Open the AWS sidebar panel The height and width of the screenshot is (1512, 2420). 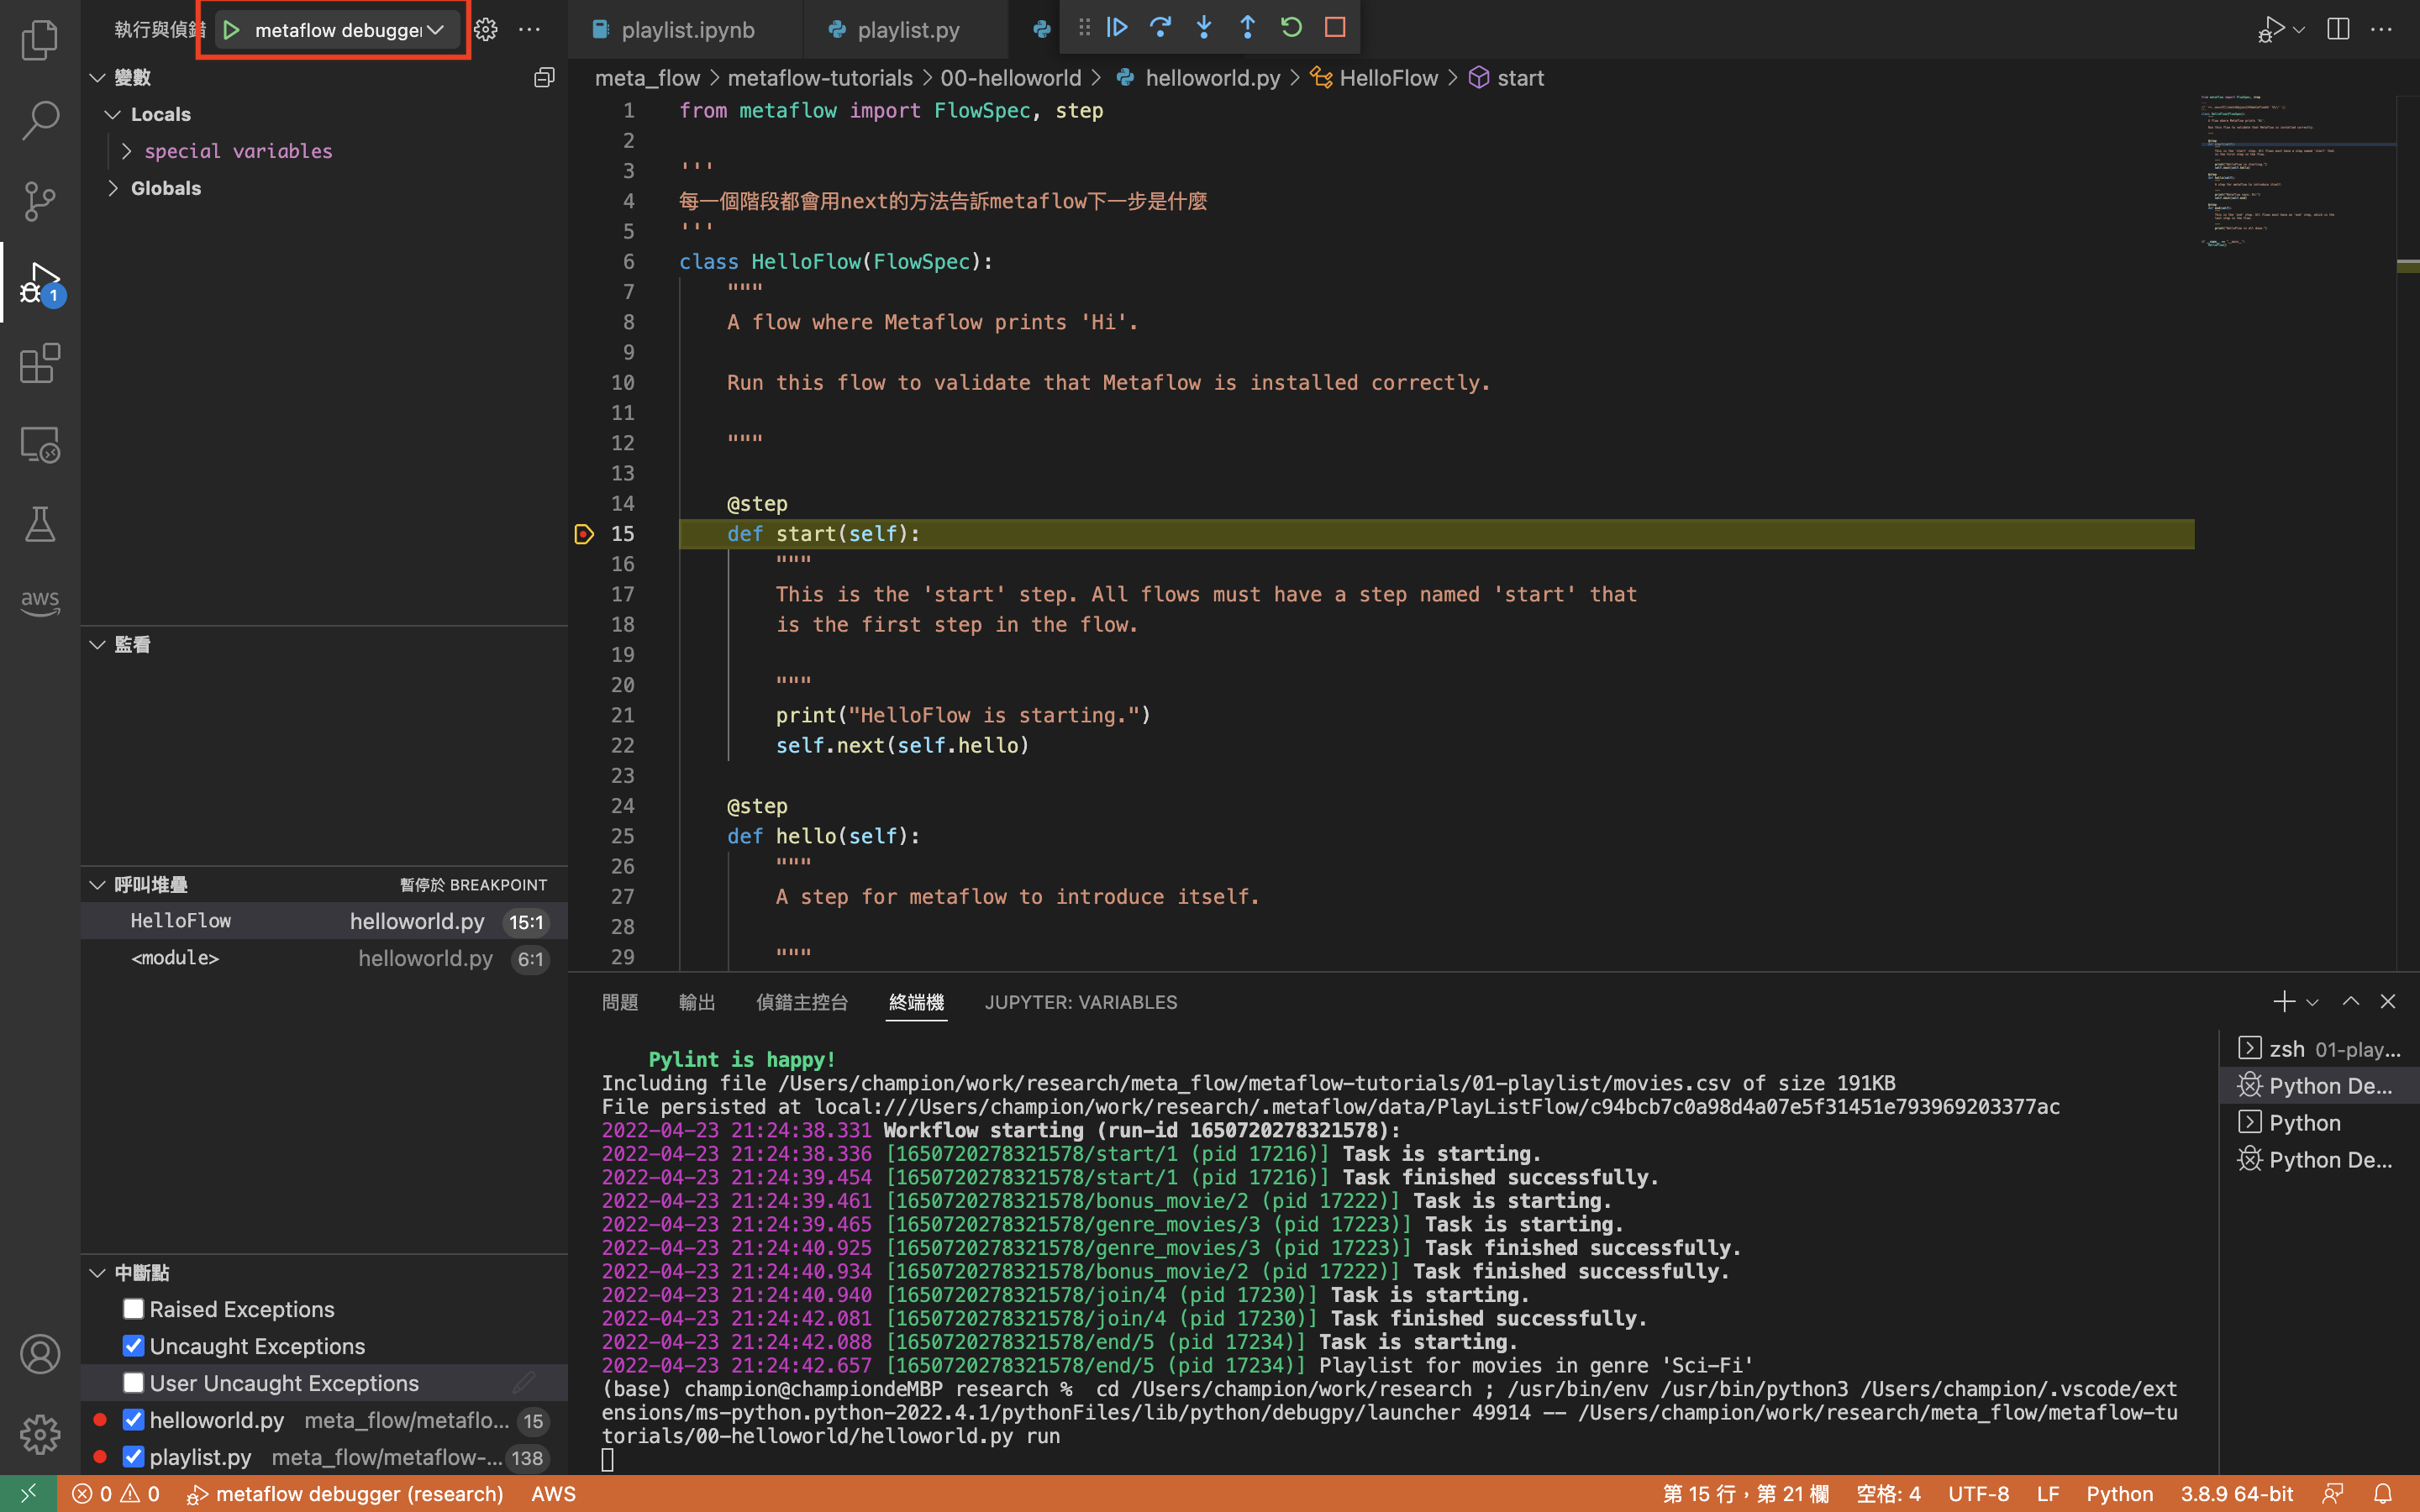click(x=40, y=601)
